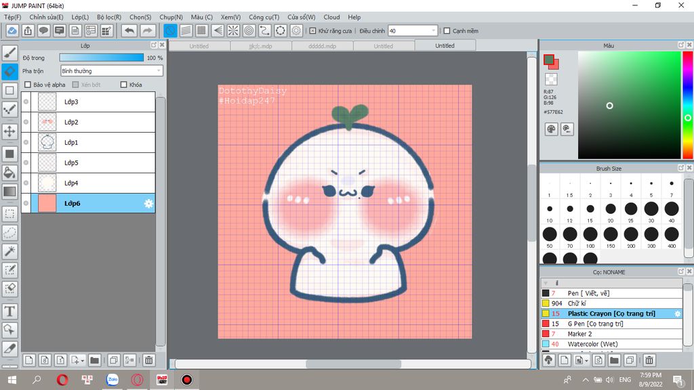Select the Marker 2 brush
The image size is (694, 390).
pos(612,334)
